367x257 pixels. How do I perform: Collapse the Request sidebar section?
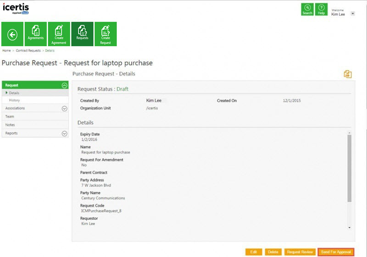point(64,85)
